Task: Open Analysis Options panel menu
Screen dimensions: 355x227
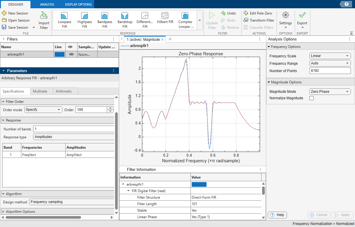Action: click(350, 39)
